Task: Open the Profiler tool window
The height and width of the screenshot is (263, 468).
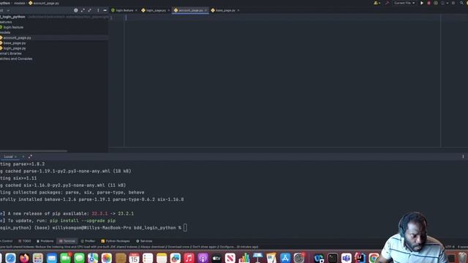Action: click(88, 241)
